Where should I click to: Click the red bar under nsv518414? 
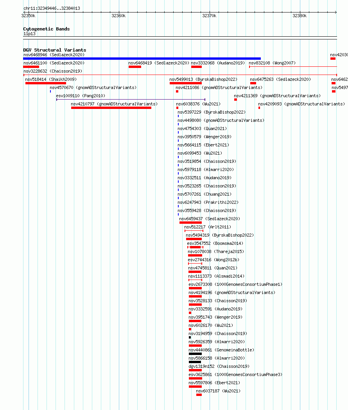click(x=46, y=83)
